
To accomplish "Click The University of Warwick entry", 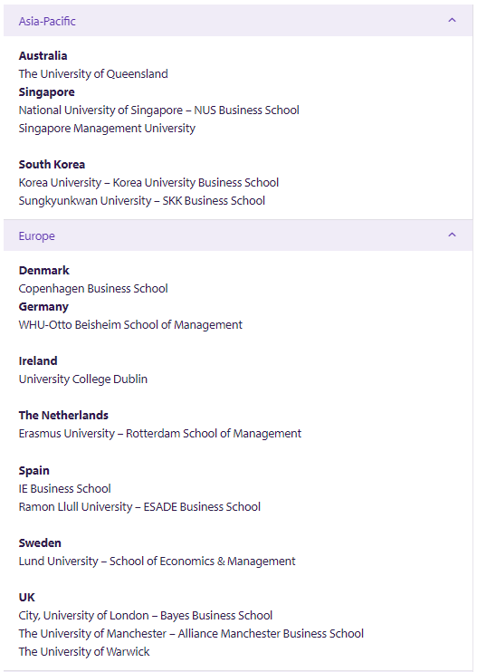I will coord(84,652).
